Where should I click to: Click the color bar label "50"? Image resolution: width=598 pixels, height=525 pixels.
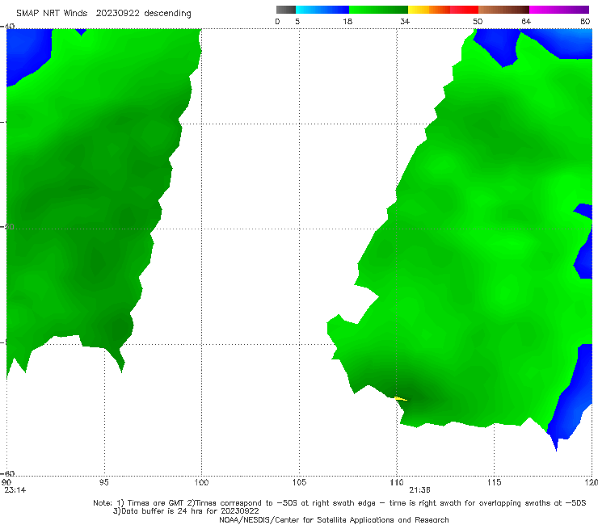pos(478,22)
